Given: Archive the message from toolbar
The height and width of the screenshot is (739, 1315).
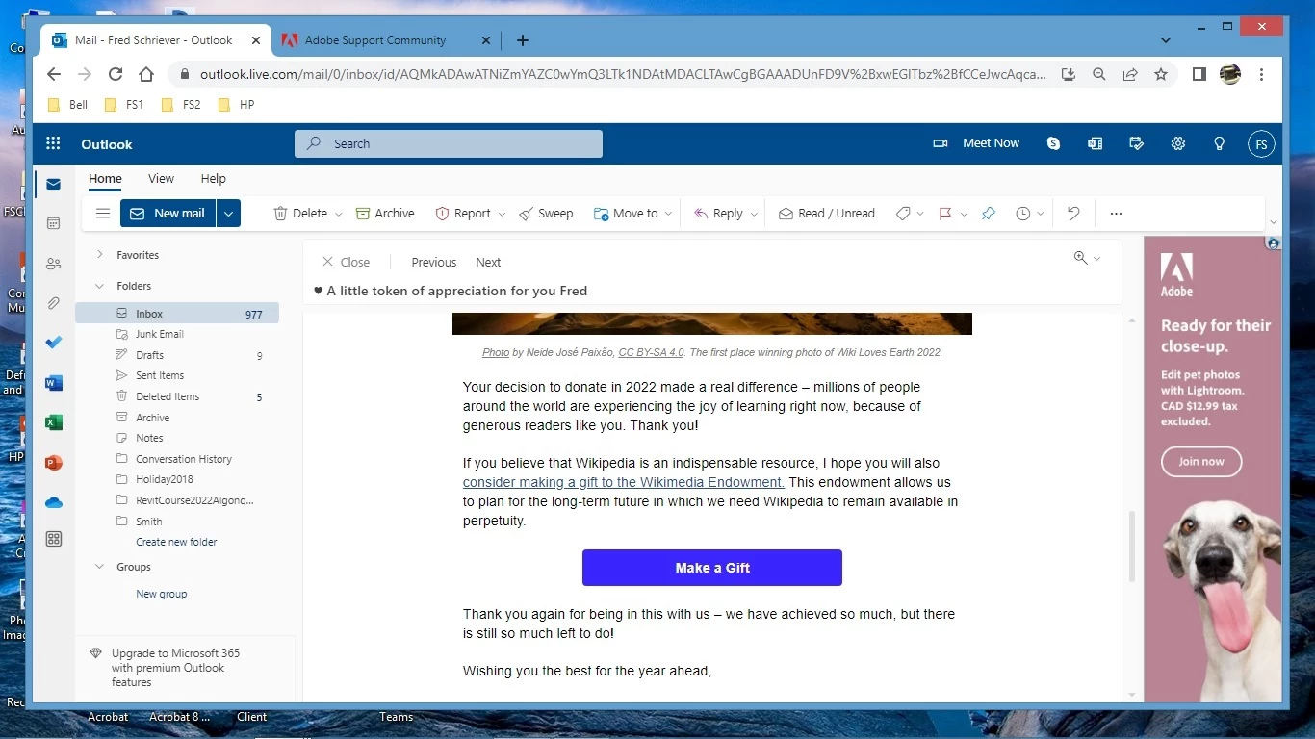Looking at the screenshot, I should [x=385, y=214].
